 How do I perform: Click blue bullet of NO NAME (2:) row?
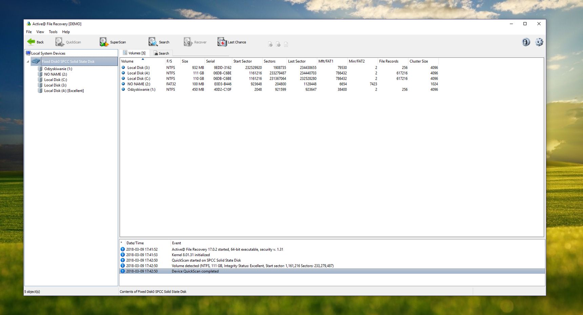[123, 84]
